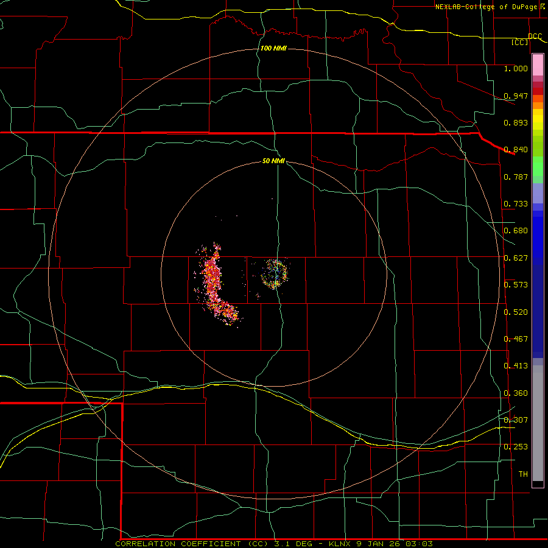Image resolution: width=548 pixels, height=548 pixels.
Task: Click the circular speckled echo at radar center
Action: tap(275, 273)
